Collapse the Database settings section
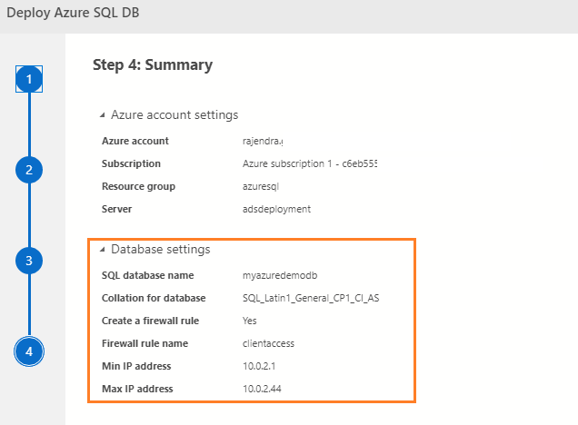 point(103,249)
